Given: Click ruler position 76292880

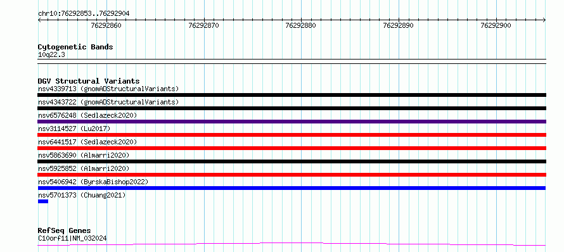Looking at the screenshot, I should pos(301,25).
